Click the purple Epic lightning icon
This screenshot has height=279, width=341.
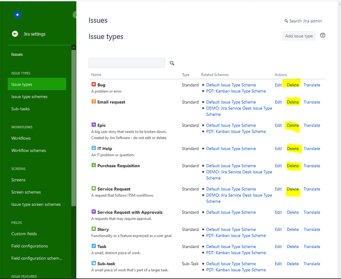click(x=94, y=125)
